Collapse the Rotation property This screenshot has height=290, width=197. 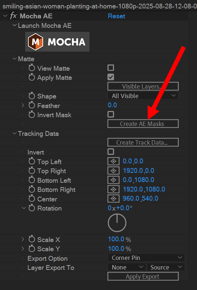tap(24, 208)
